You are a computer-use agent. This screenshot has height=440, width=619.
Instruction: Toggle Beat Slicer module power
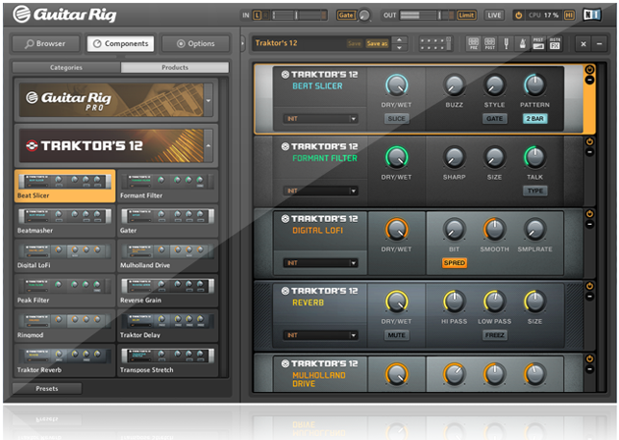pyautogui.click(x=590, y=70)
